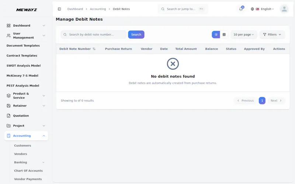Click the Dashboard grid icon in sidebar
The height and width of the screenshot is (184, 295).
click(8, 25)
